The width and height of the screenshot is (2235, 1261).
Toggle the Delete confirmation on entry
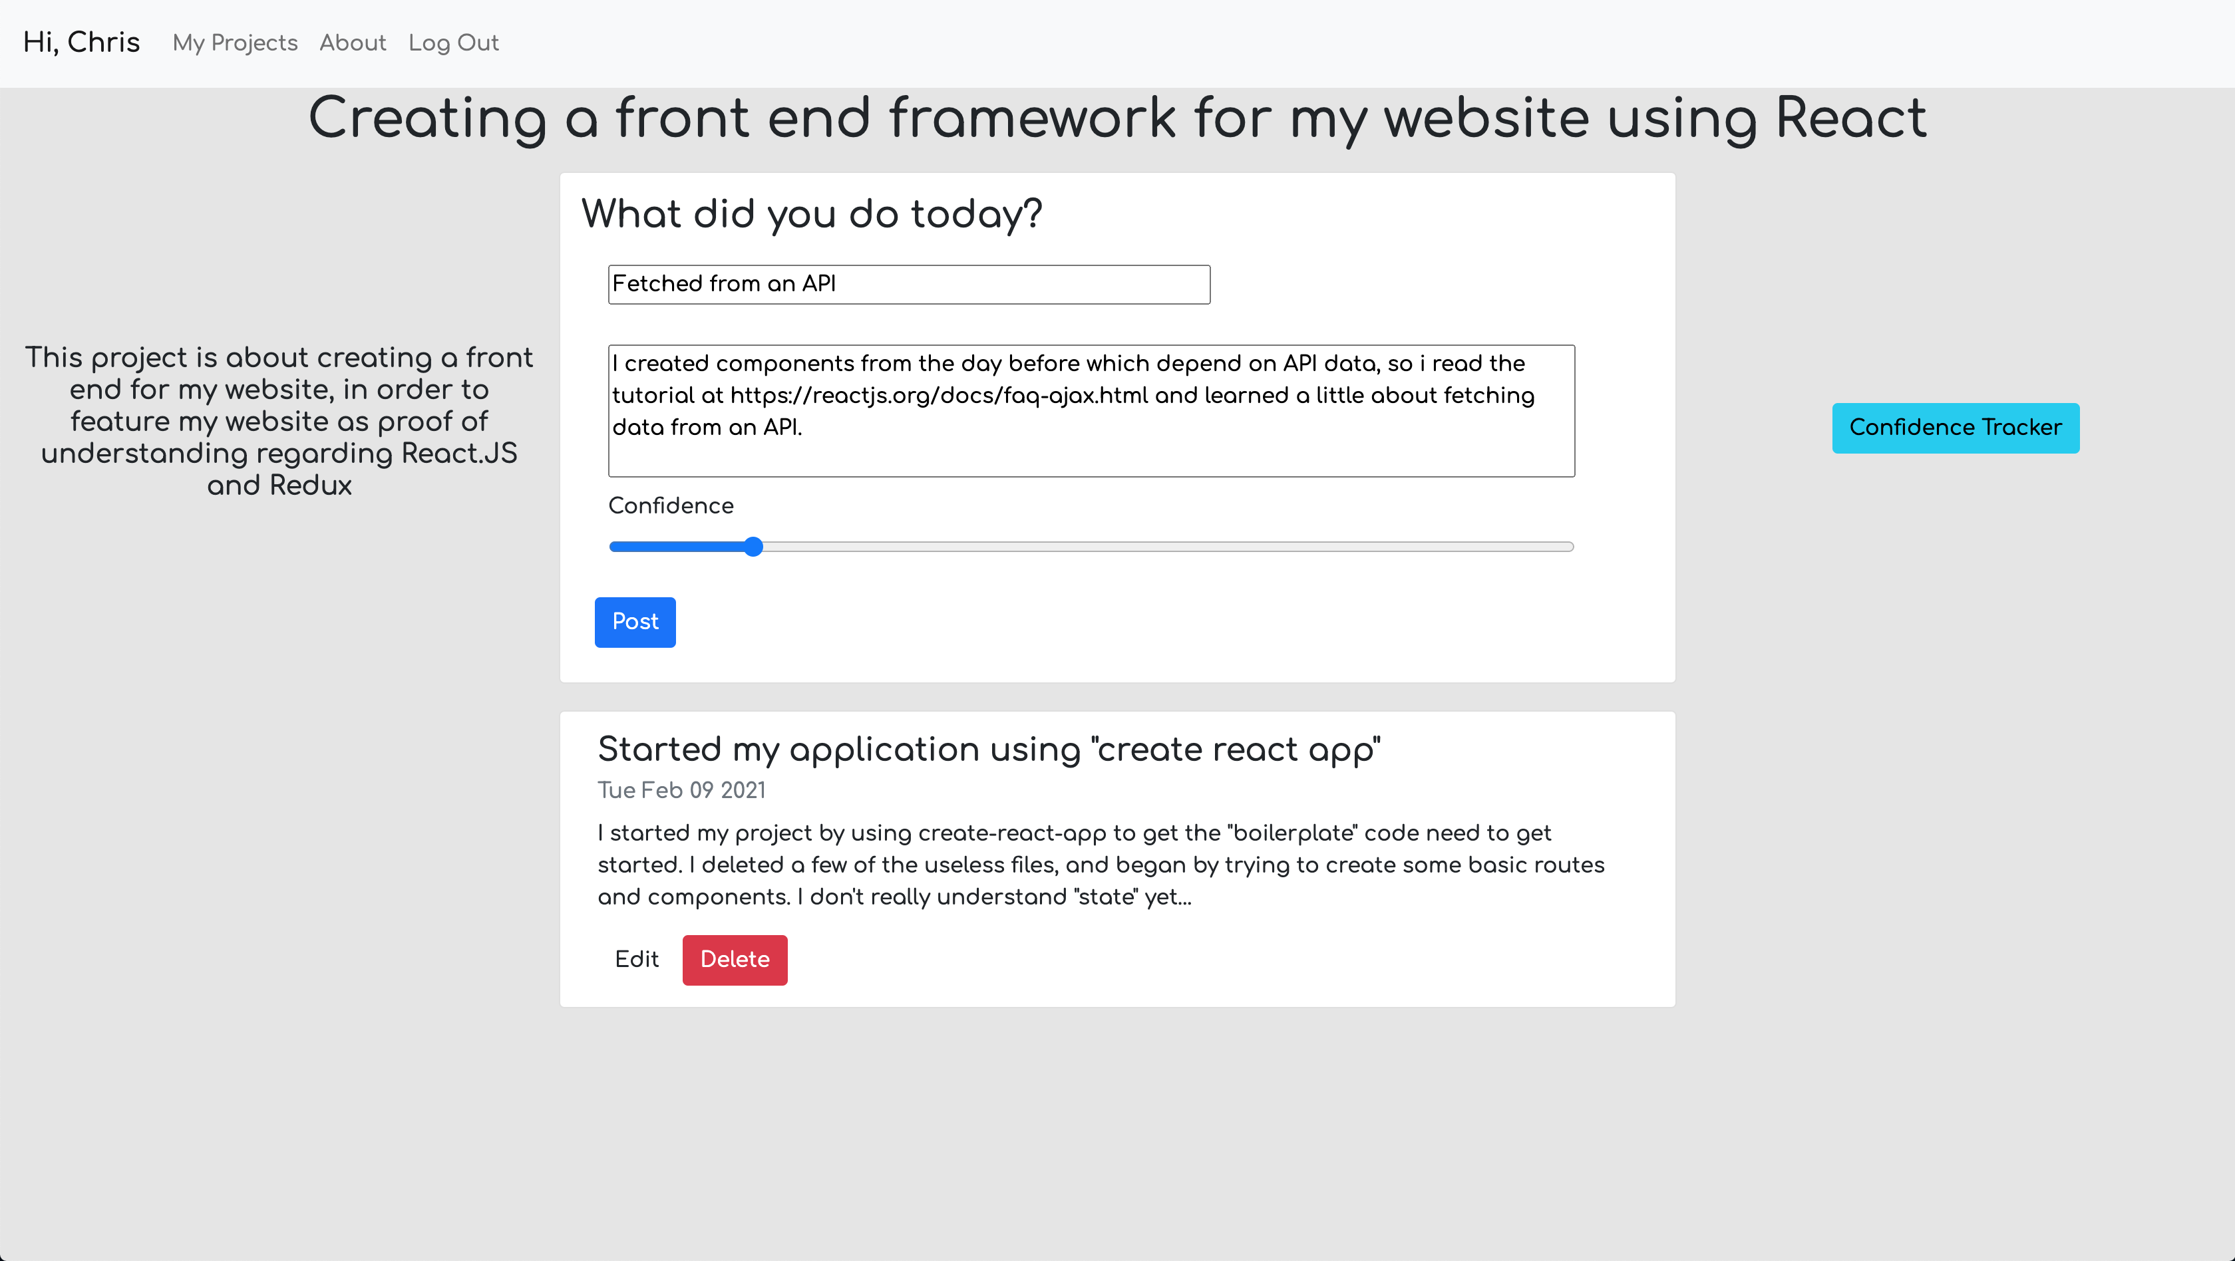734,959
